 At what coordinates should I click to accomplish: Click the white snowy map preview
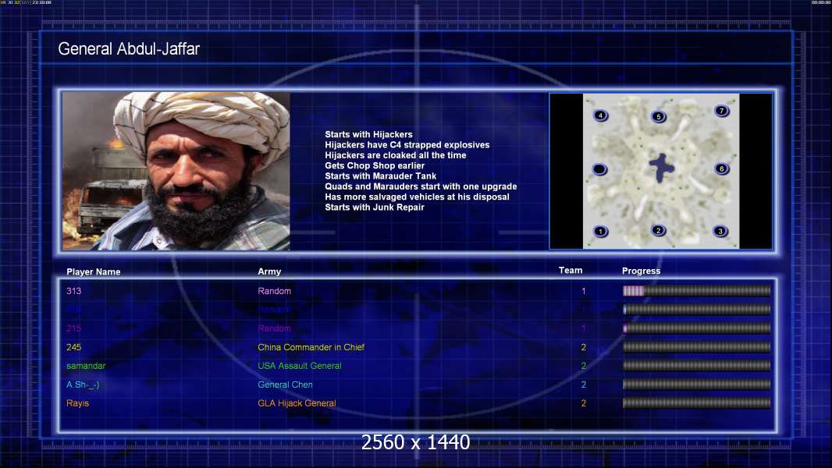[x=660, y=171]
